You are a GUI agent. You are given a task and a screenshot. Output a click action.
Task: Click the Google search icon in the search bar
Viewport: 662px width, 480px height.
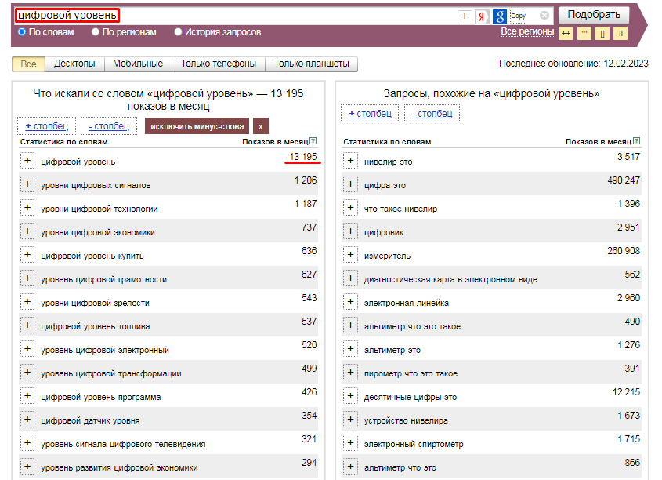pyautogui.click(x=499, y=16)
